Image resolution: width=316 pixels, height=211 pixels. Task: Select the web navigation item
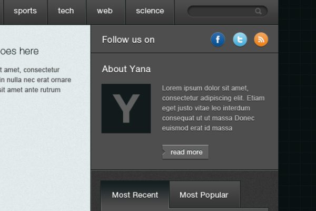click(105, 11)
